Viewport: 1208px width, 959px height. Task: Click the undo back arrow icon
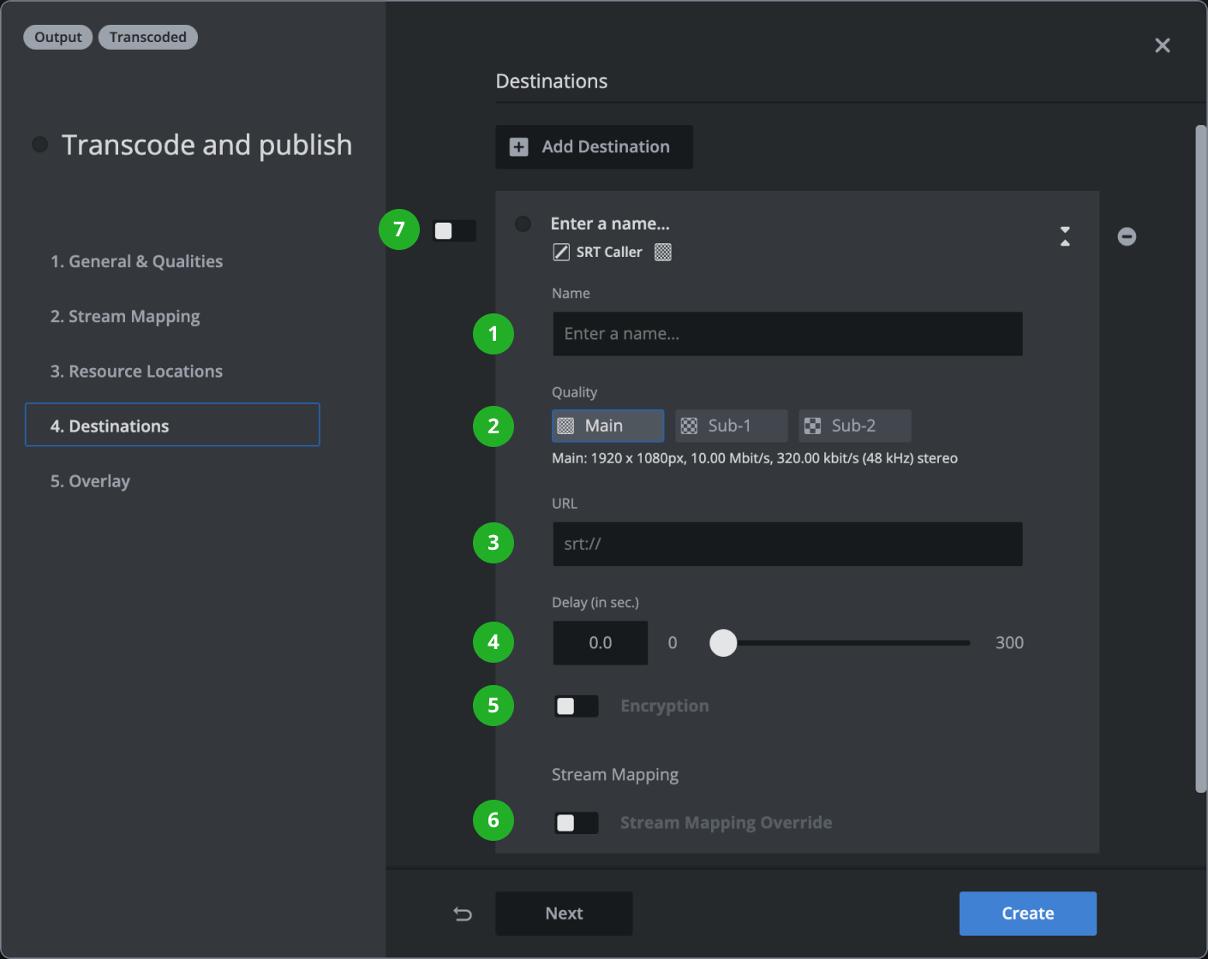click(x=463, y=914)
